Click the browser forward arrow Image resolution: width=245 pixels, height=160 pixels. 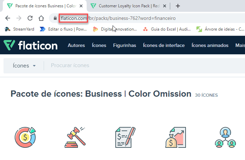19,18
